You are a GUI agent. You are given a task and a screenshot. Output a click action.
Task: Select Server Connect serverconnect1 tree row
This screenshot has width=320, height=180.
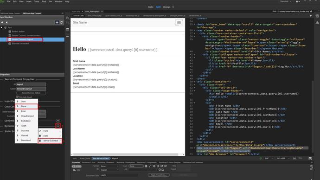[x=25, y=36]
